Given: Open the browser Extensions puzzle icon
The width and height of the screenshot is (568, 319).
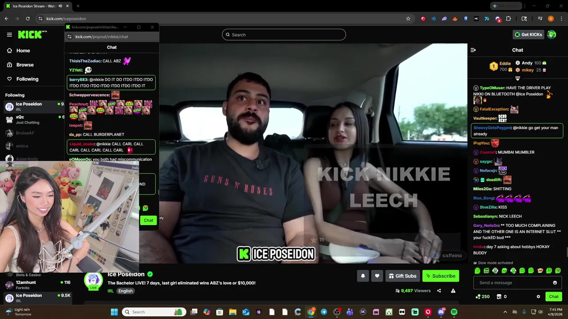Looking at the screenshot, I should pyautogui.click(x=509, y=19).
